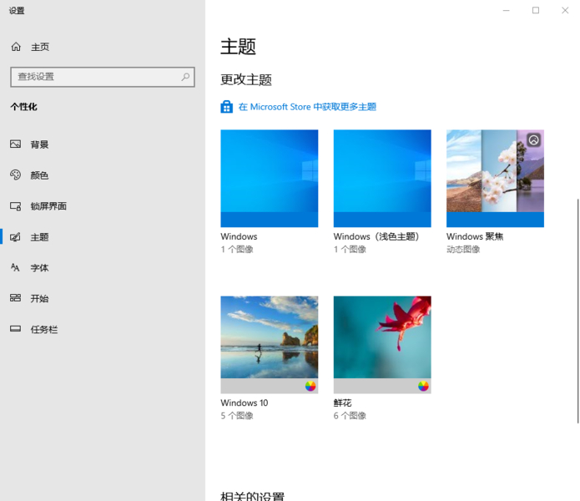
Task: Open 任务栏 settings
Action: [x=103, y=329]
